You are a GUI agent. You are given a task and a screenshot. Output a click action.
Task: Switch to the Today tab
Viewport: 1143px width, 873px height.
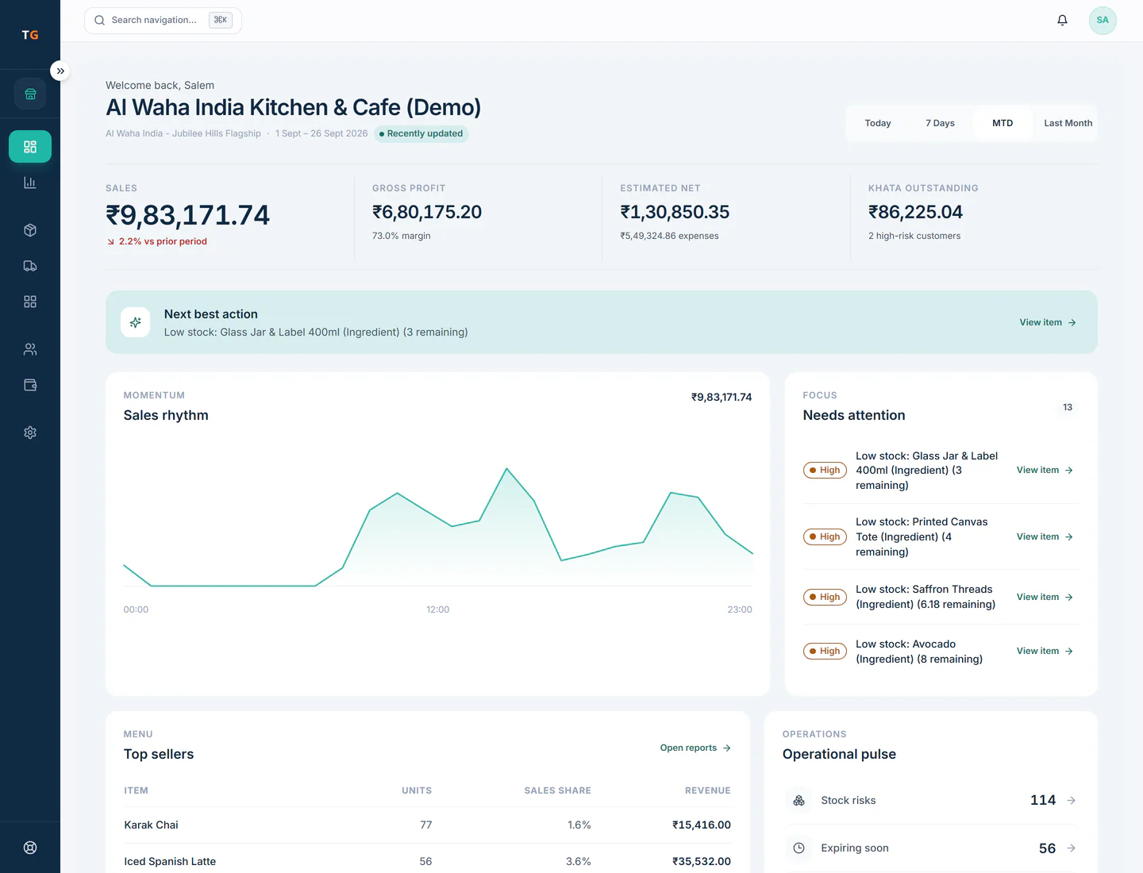click(878, 123)
